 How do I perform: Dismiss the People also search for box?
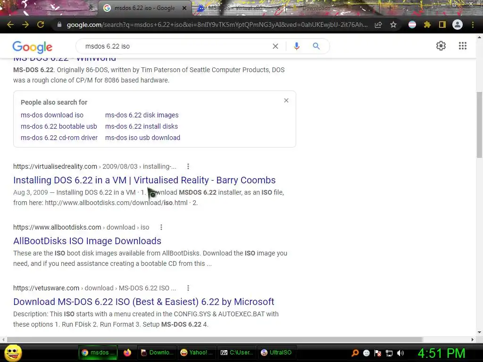click(x=286, y=100)
